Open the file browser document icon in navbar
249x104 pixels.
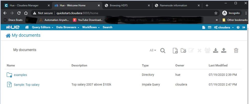coord(204,27)
